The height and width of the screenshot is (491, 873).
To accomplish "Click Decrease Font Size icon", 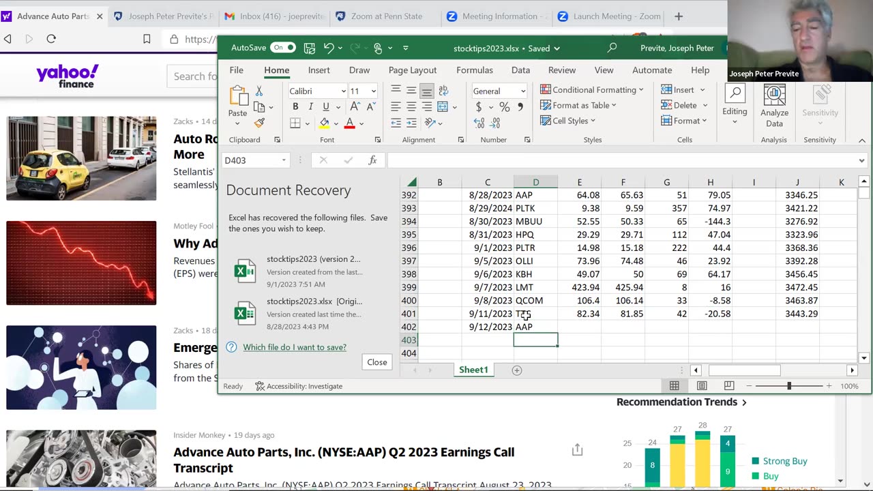I will click(x=370, y=106).
